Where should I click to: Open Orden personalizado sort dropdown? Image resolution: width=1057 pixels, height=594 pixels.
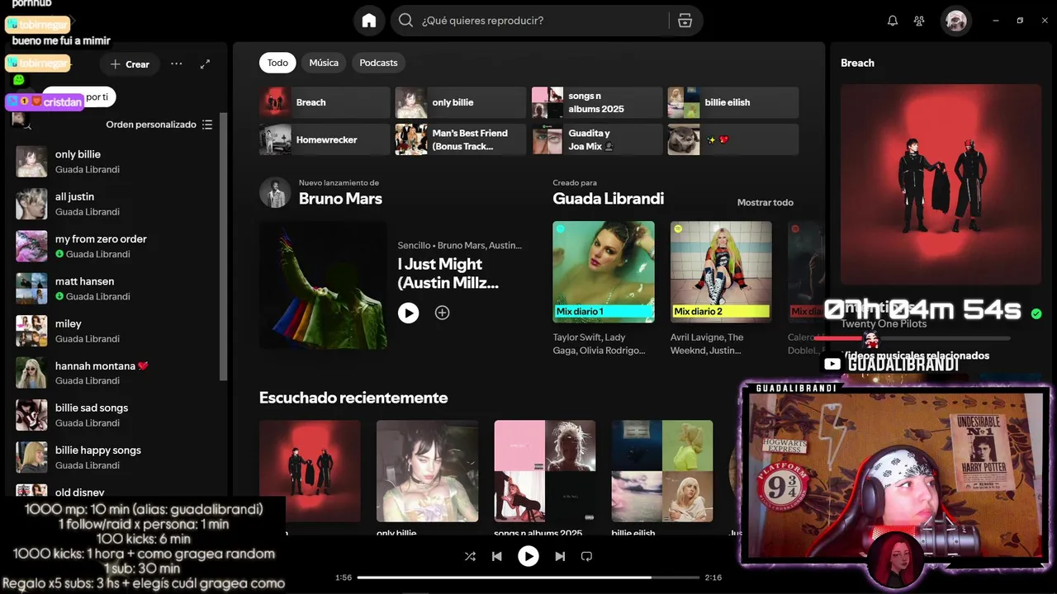(159, 125)
